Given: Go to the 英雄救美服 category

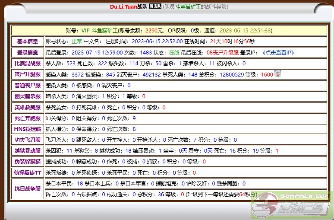Looking at the screenshot, I should click(x=28, y=107).
